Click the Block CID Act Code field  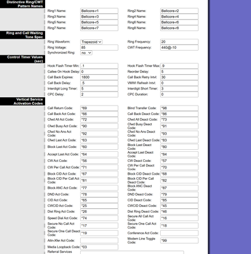99,174
